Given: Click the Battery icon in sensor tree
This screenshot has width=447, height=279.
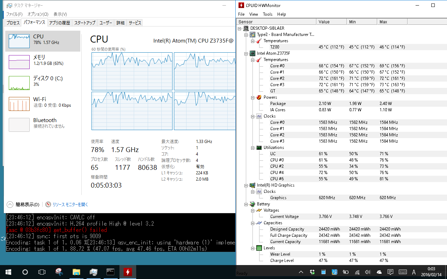Looking at the screenshot, I should (x=252, y=204).
